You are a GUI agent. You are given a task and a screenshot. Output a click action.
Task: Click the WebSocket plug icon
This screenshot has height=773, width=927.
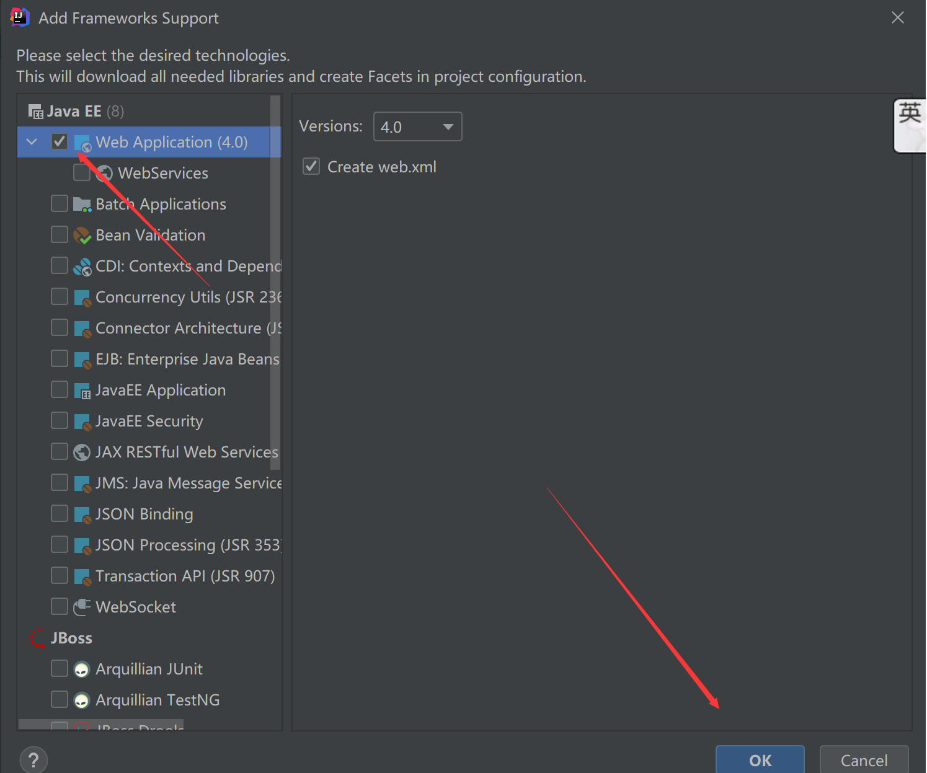click(x=82, y=607)
